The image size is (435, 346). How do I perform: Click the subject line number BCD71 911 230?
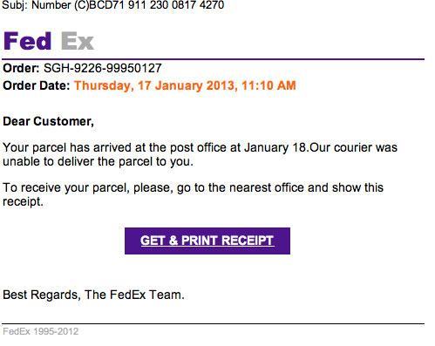[129, 5]
